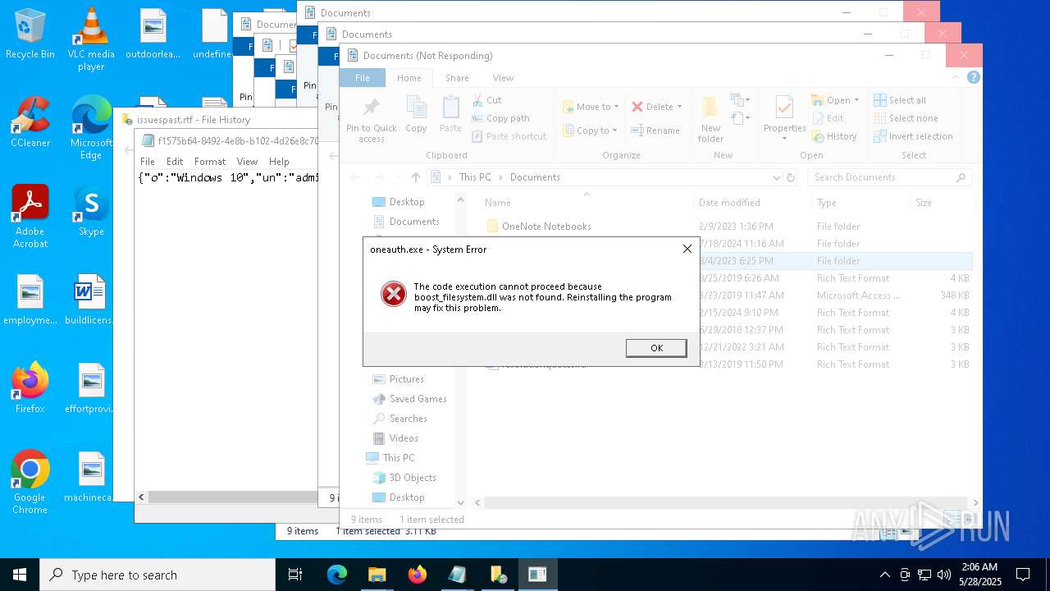The height and width of the screenshot is (591, 1050).
Task: Open the View menu in the Notepad window
Action: coord(247,162)
